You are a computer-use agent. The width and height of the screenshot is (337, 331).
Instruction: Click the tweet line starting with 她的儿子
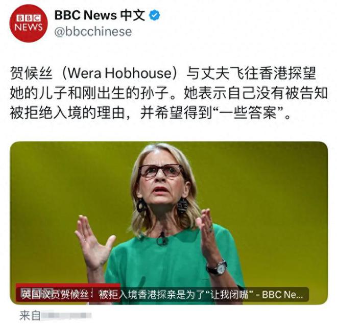pyautogui.click(x=169, y=93)
